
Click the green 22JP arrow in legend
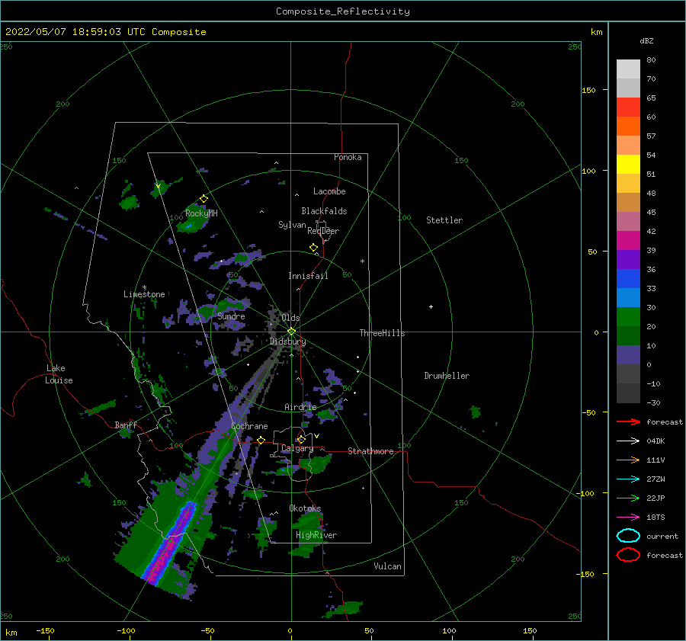[x=628, y=498]
